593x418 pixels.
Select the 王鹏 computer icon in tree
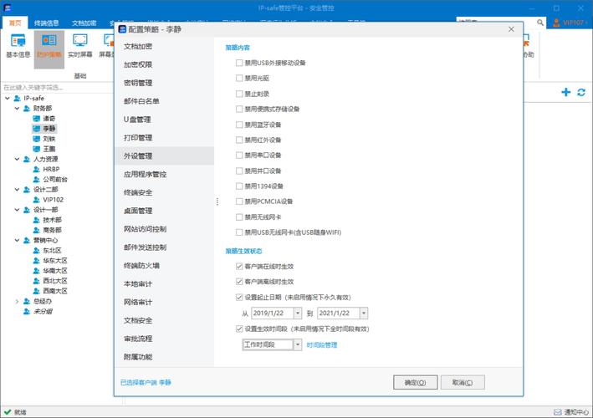point(36,149)
